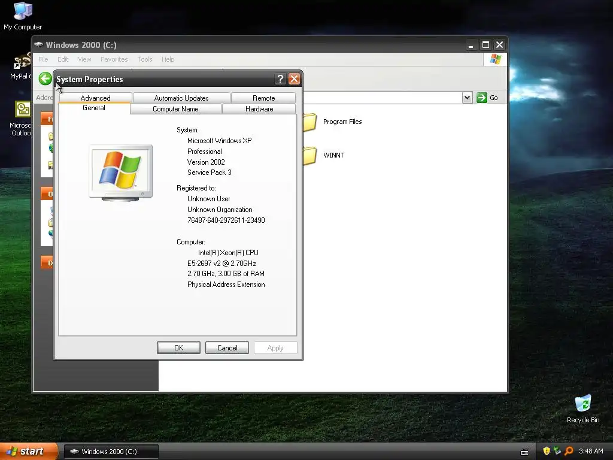Select the General tab
The image size is (613, 460).
pos(94,108)
